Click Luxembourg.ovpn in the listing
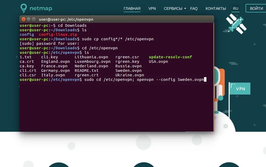Viewport: 266px width, 167px height. (93, 61)
